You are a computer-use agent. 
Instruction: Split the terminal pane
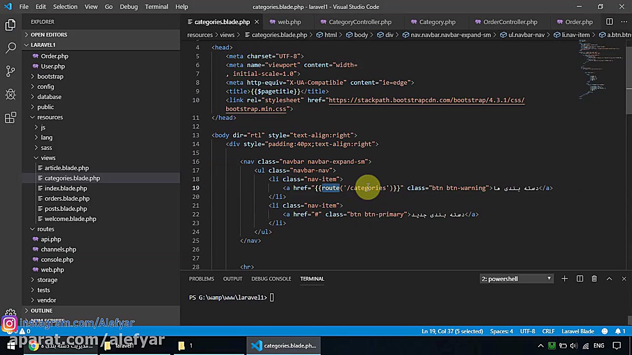pos(580,279)
